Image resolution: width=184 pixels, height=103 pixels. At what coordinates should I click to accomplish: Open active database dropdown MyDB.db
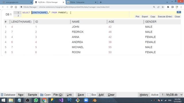(172, 95)
